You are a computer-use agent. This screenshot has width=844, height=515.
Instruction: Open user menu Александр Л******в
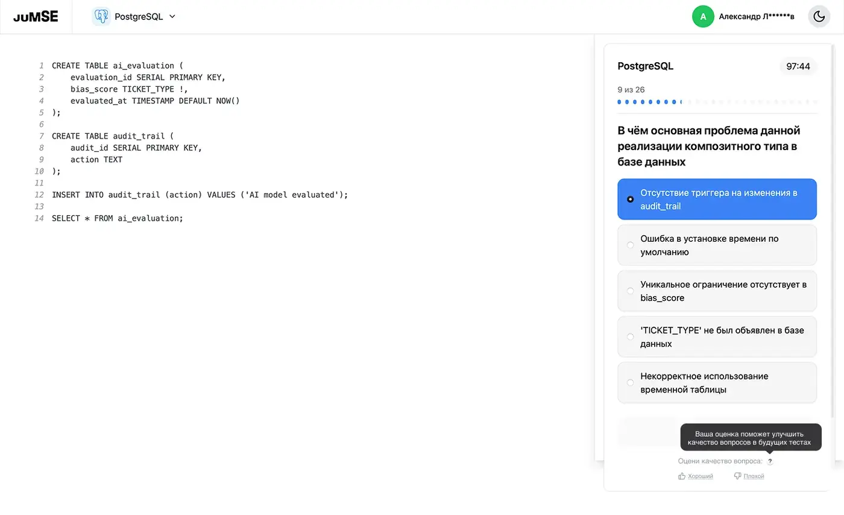757,17
